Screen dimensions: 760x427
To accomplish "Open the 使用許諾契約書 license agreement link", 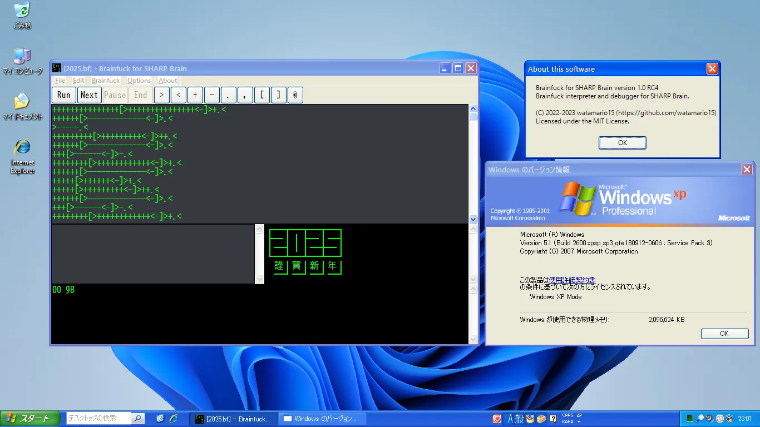I will (572, 280).
